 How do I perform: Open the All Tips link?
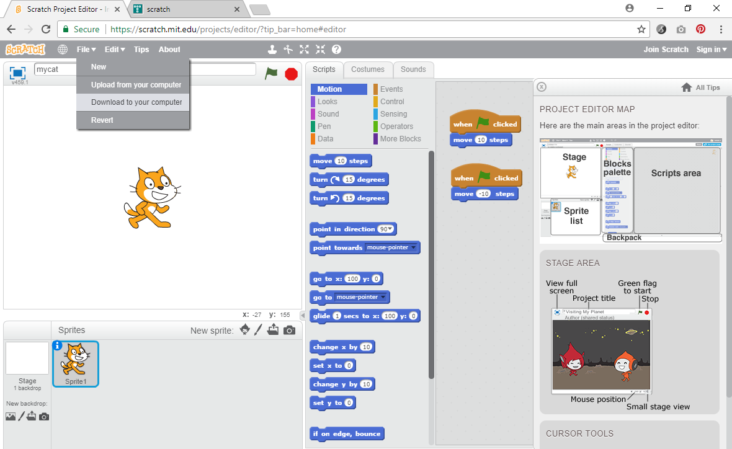pyautogui.click(x=700, y=87)
